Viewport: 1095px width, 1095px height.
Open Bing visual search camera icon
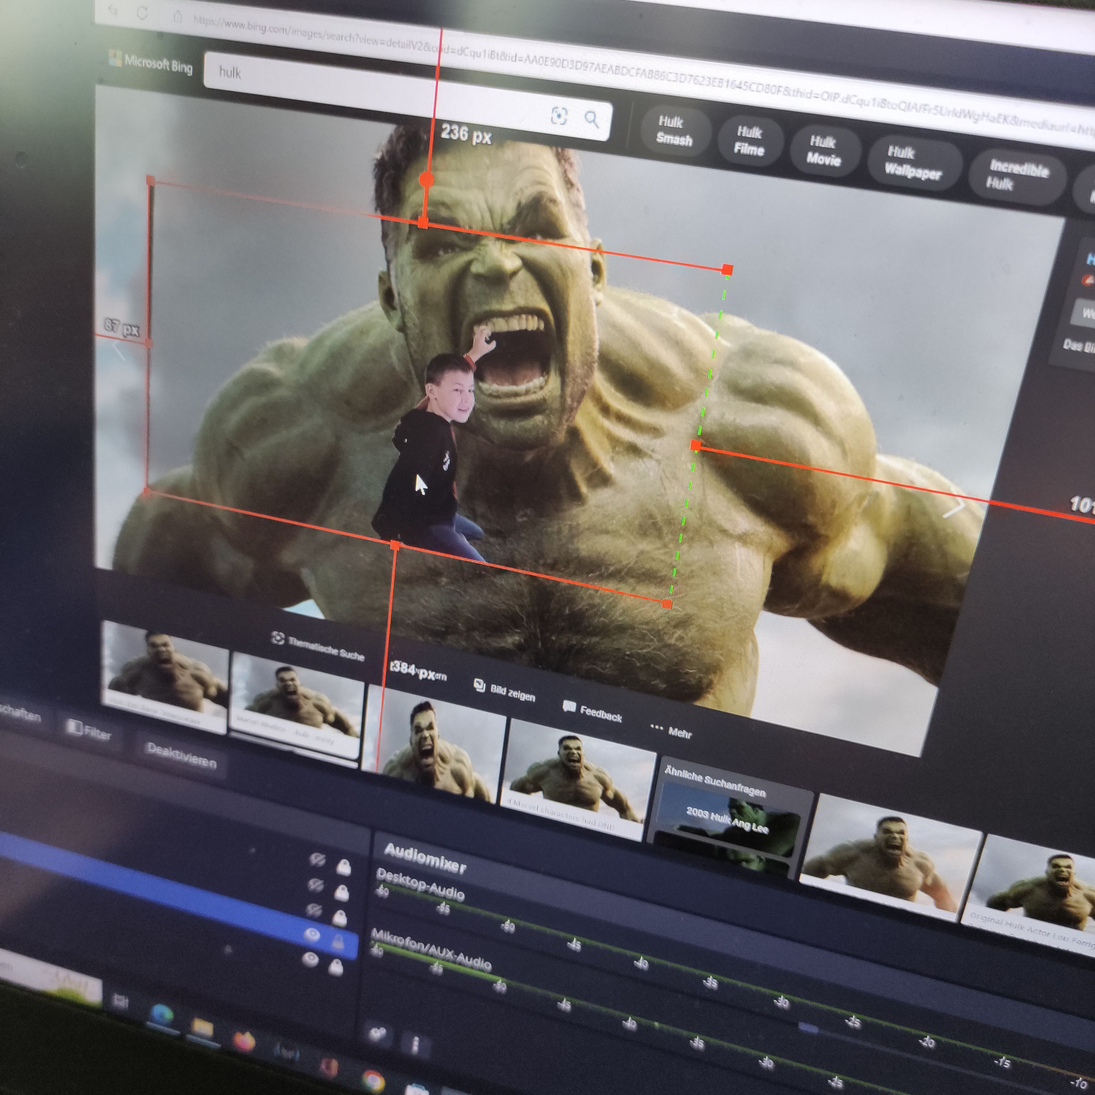559,116
